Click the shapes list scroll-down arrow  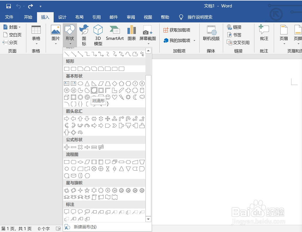click(148, 219)
